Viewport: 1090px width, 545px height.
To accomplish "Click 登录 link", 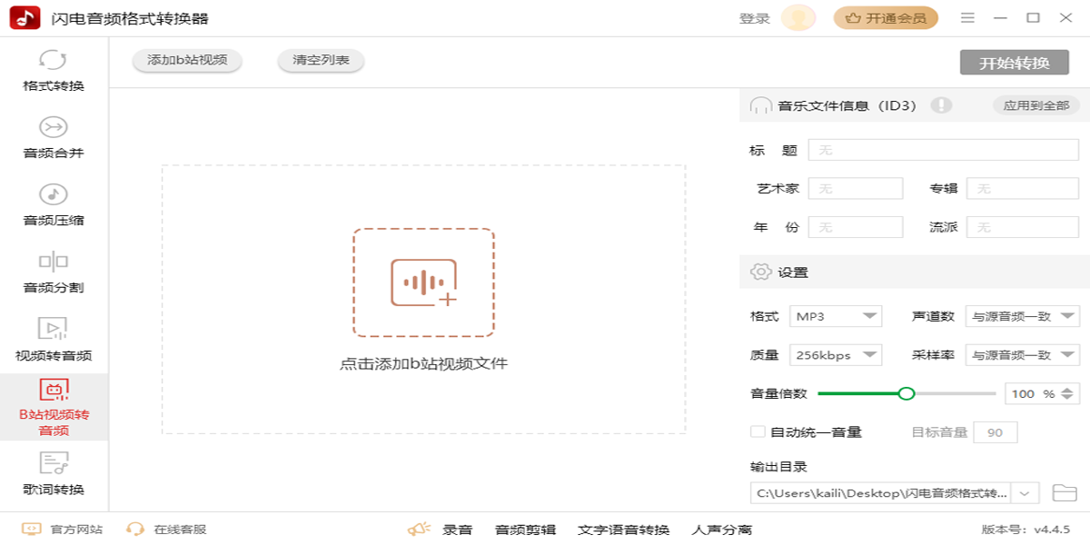I will 754,18.
